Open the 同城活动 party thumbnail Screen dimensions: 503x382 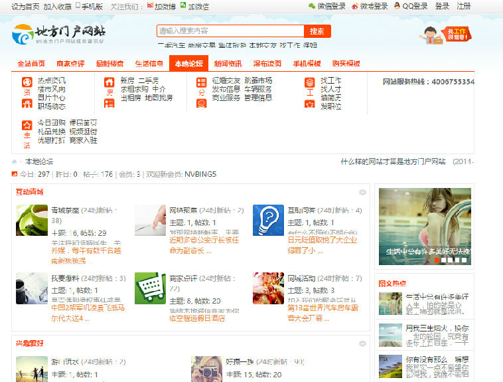[268, 288]
